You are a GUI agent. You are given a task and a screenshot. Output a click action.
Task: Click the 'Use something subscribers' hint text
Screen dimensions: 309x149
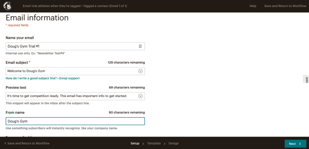[62, 128]
